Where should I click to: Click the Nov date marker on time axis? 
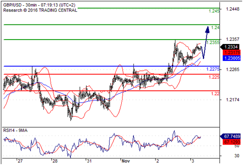click(126, 161)
